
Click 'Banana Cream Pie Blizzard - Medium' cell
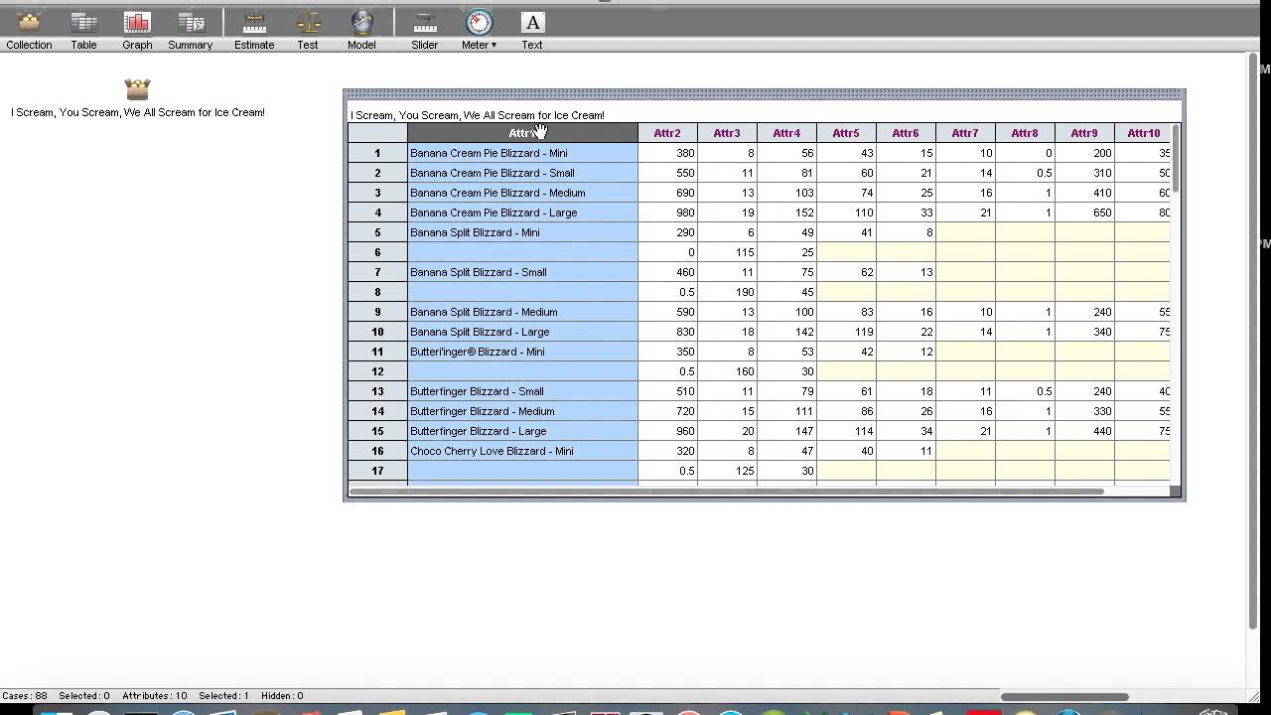522,193
